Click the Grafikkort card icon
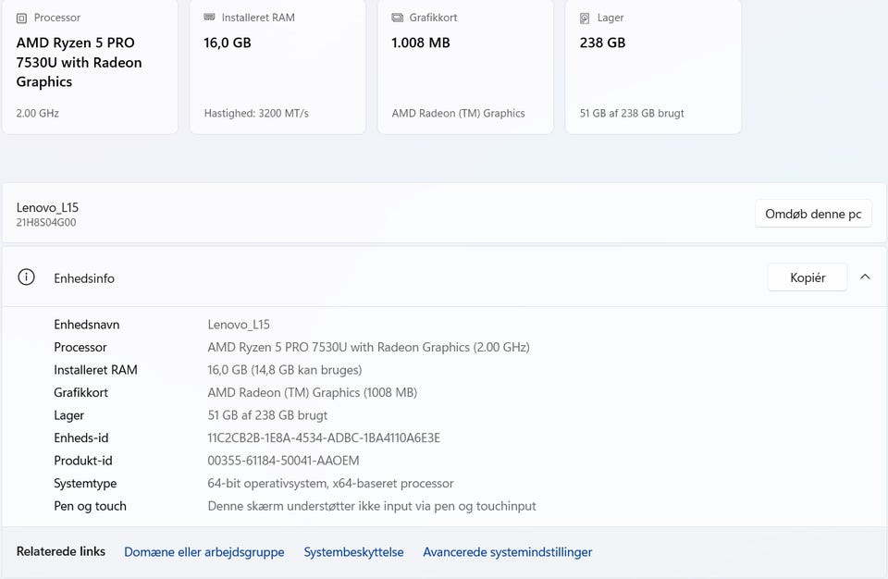888x579 pixels. pos(398,18)
